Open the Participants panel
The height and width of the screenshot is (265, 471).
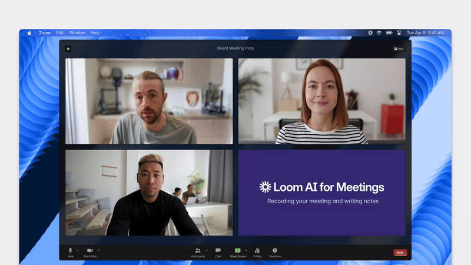coord(198,251)
